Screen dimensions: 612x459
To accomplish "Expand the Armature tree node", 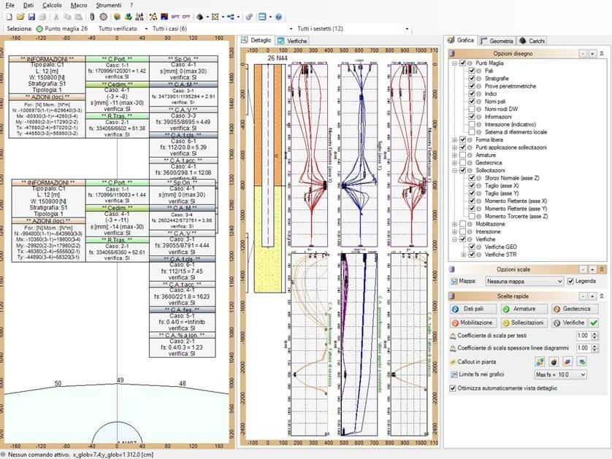I will click(x=454, y=155).
